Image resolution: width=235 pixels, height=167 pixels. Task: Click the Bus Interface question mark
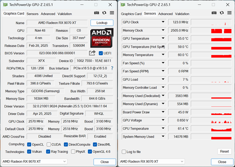pyautogui.click(x=112, y=68)
